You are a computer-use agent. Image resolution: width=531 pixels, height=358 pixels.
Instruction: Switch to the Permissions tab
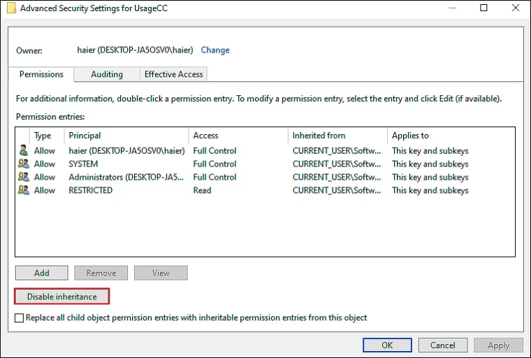[41, 74]
